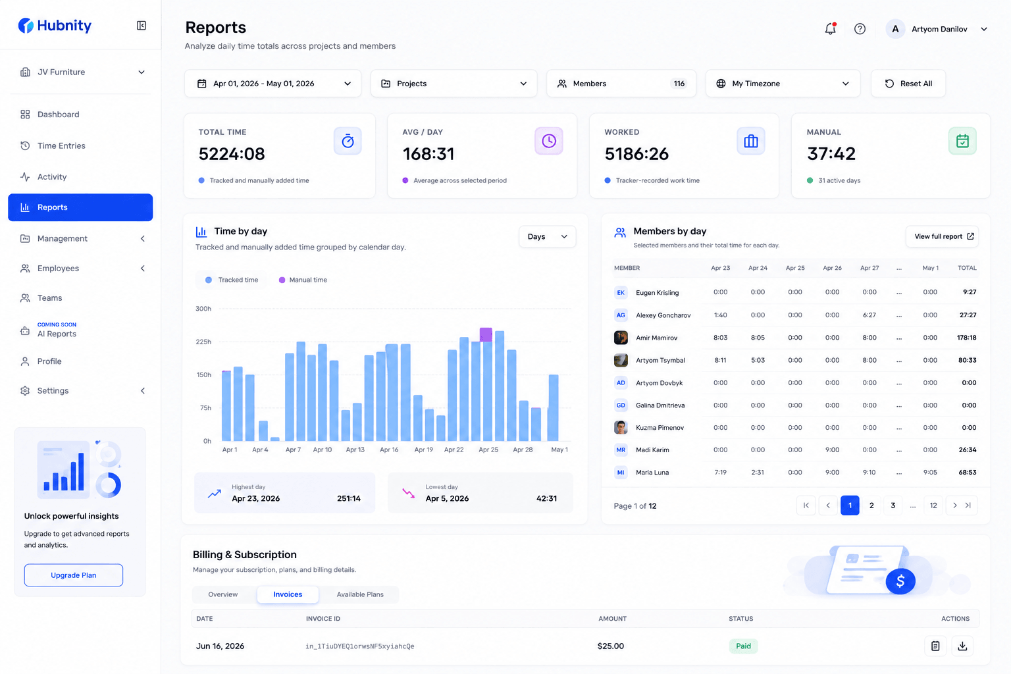Click the Upgrade Plan button
Screen dimensions: 1011x674
(74, 575)
